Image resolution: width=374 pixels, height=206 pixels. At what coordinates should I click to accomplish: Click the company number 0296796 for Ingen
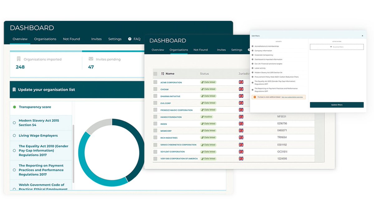(282, 124)
